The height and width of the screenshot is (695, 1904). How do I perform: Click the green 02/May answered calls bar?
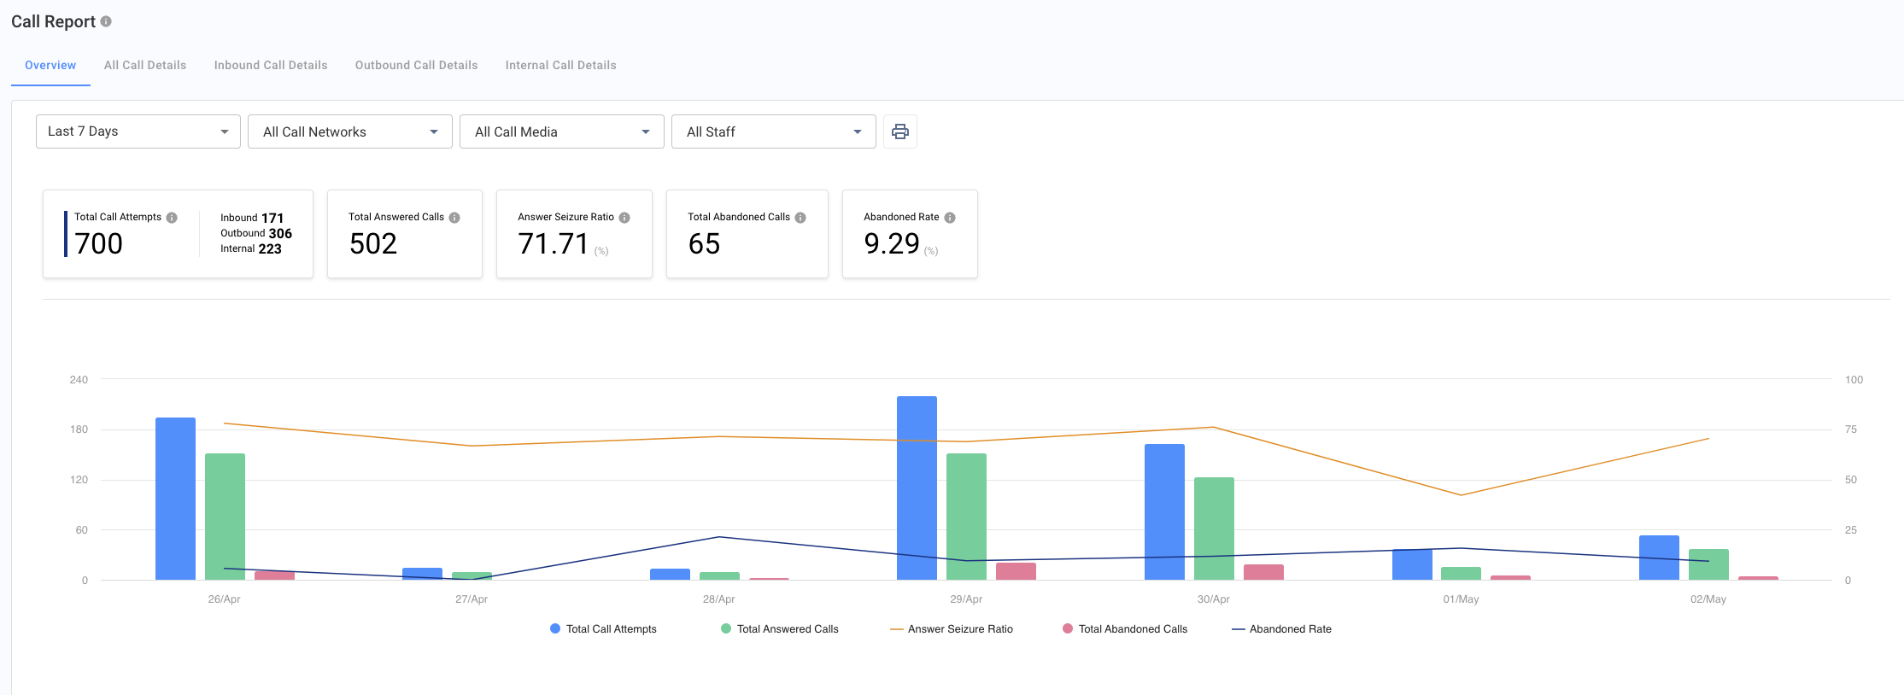[1708, 564]
